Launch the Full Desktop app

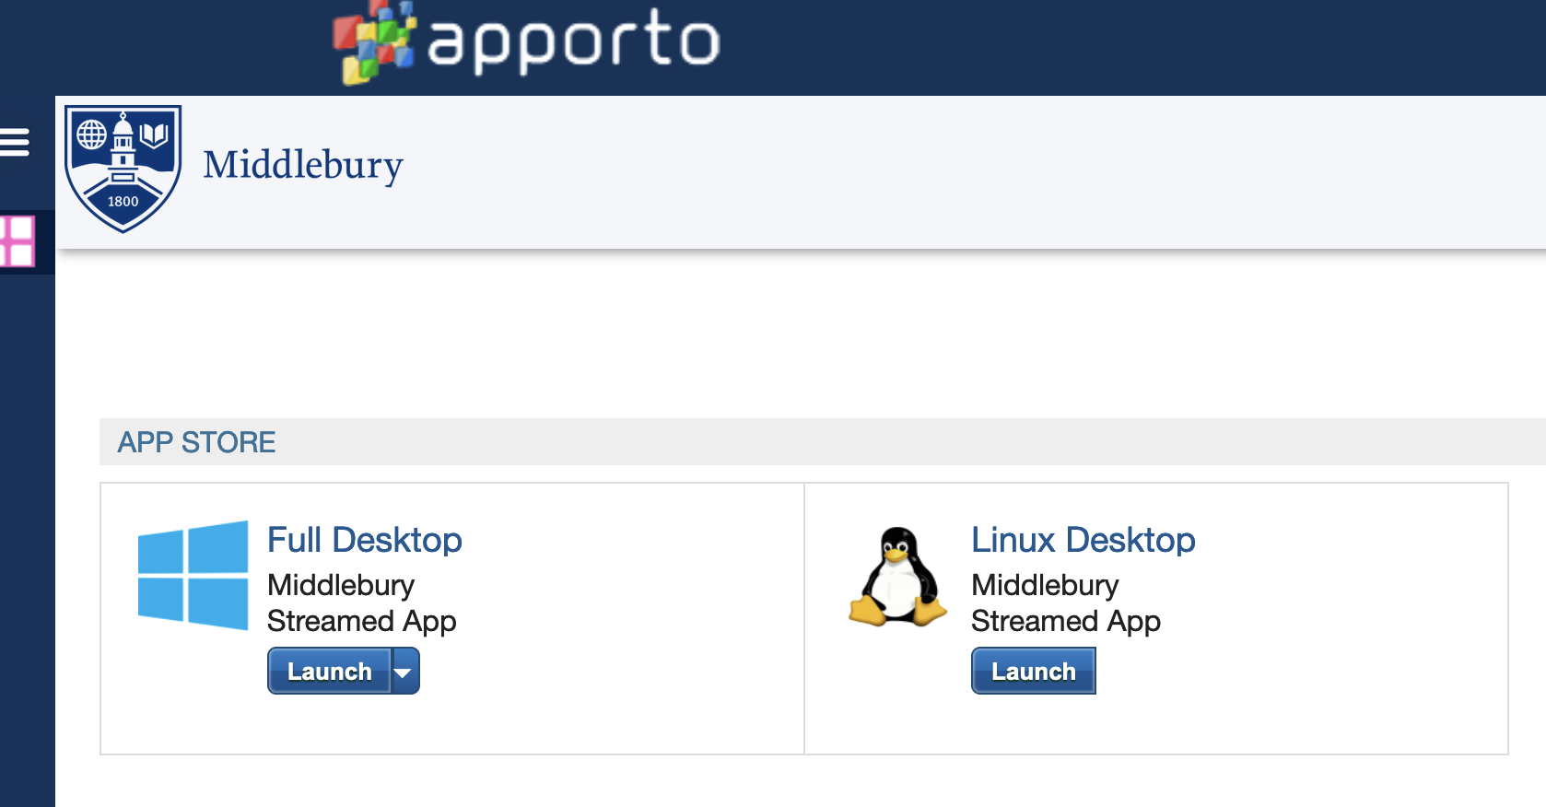click(x=329, y=671)
